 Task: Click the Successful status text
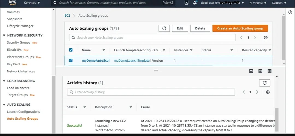[75, 125]
